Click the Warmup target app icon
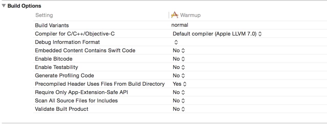This screenshot has height=124, width=327. (175, 15)
